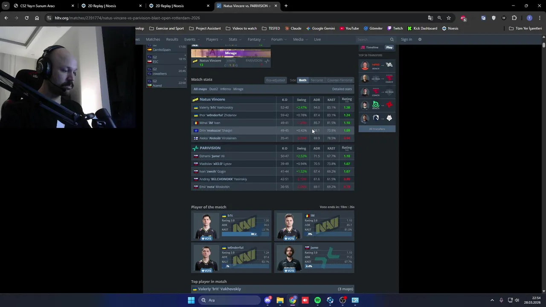Show hidden system tray icons

tap(492, 300)
